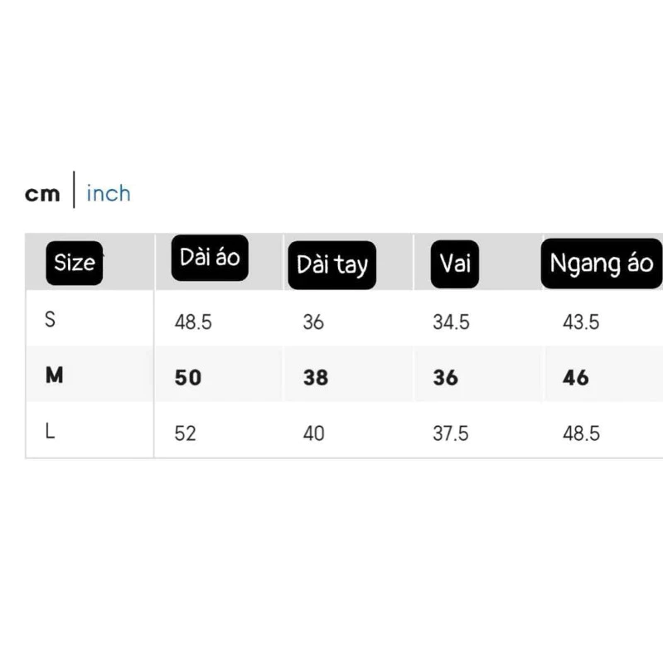
Task: Click the Dài tay column header
Action: (x=331, y=265)
